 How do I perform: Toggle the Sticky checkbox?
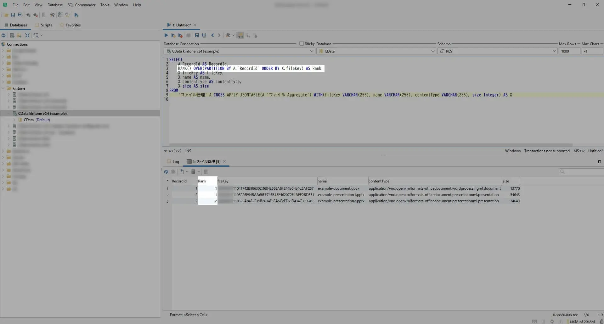(x=302, y=44)
